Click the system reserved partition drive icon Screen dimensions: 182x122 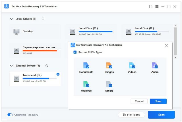[x=16, y=51]
